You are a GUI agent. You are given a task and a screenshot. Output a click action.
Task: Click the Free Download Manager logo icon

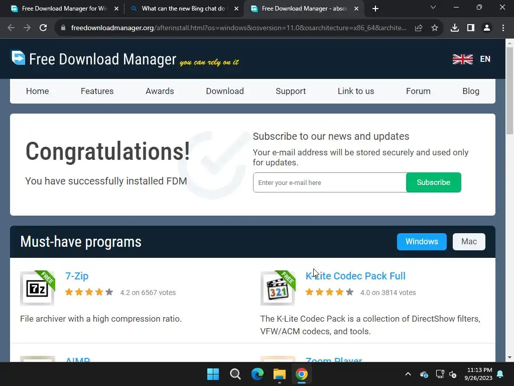point(18,58)
